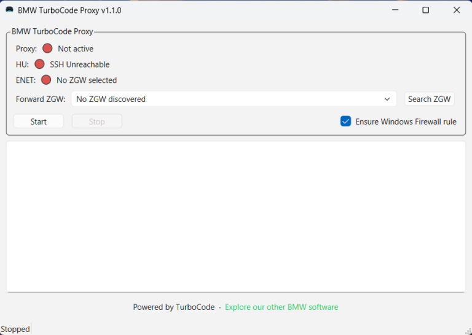Click the red HU status indicator

(39, 64)
